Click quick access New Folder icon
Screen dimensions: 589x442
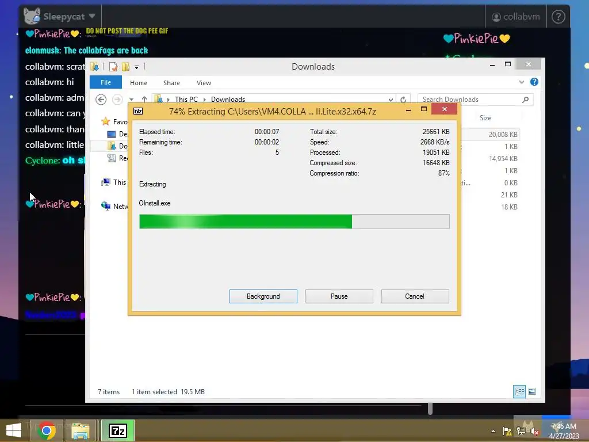click(x=125, y=67)
